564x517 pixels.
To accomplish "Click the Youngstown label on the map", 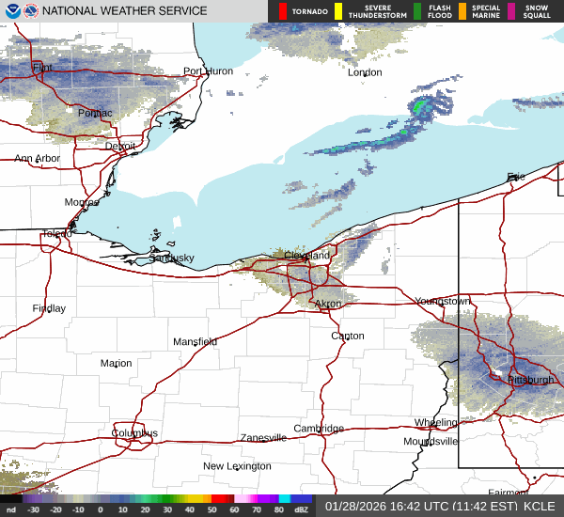I will coord(442,302).
